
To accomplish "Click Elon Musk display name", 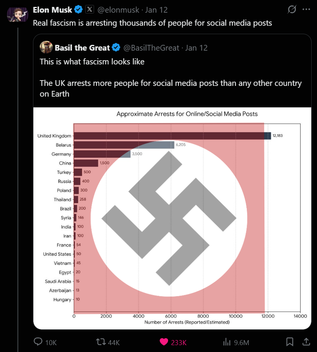I will coord(52,10).
